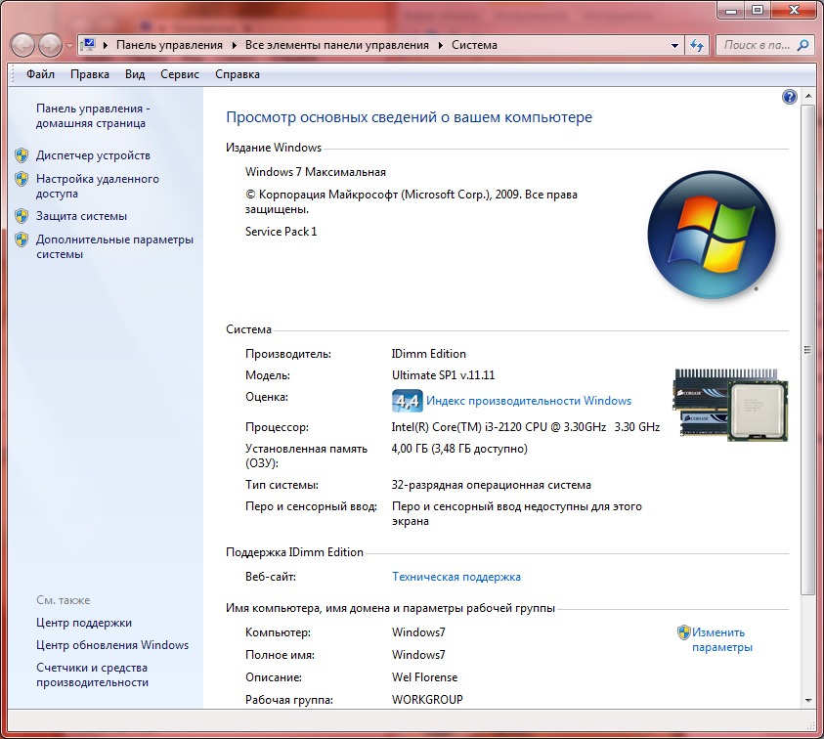Open Индекс производительности Windows link
This screenshot has width=824, height=739.
529,401
